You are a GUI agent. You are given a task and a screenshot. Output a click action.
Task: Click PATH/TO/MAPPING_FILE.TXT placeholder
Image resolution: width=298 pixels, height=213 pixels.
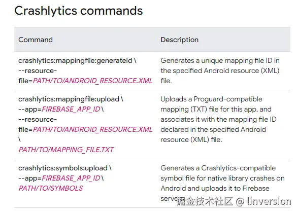[x=66, y=150]
